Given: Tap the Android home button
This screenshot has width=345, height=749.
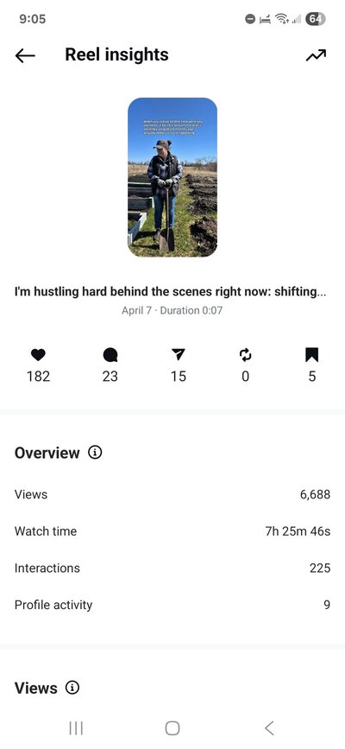Looking at the screenshot, I should point(172,728).
